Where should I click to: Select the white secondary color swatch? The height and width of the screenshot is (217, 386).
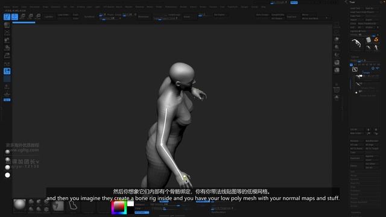(x=130, y=204)
